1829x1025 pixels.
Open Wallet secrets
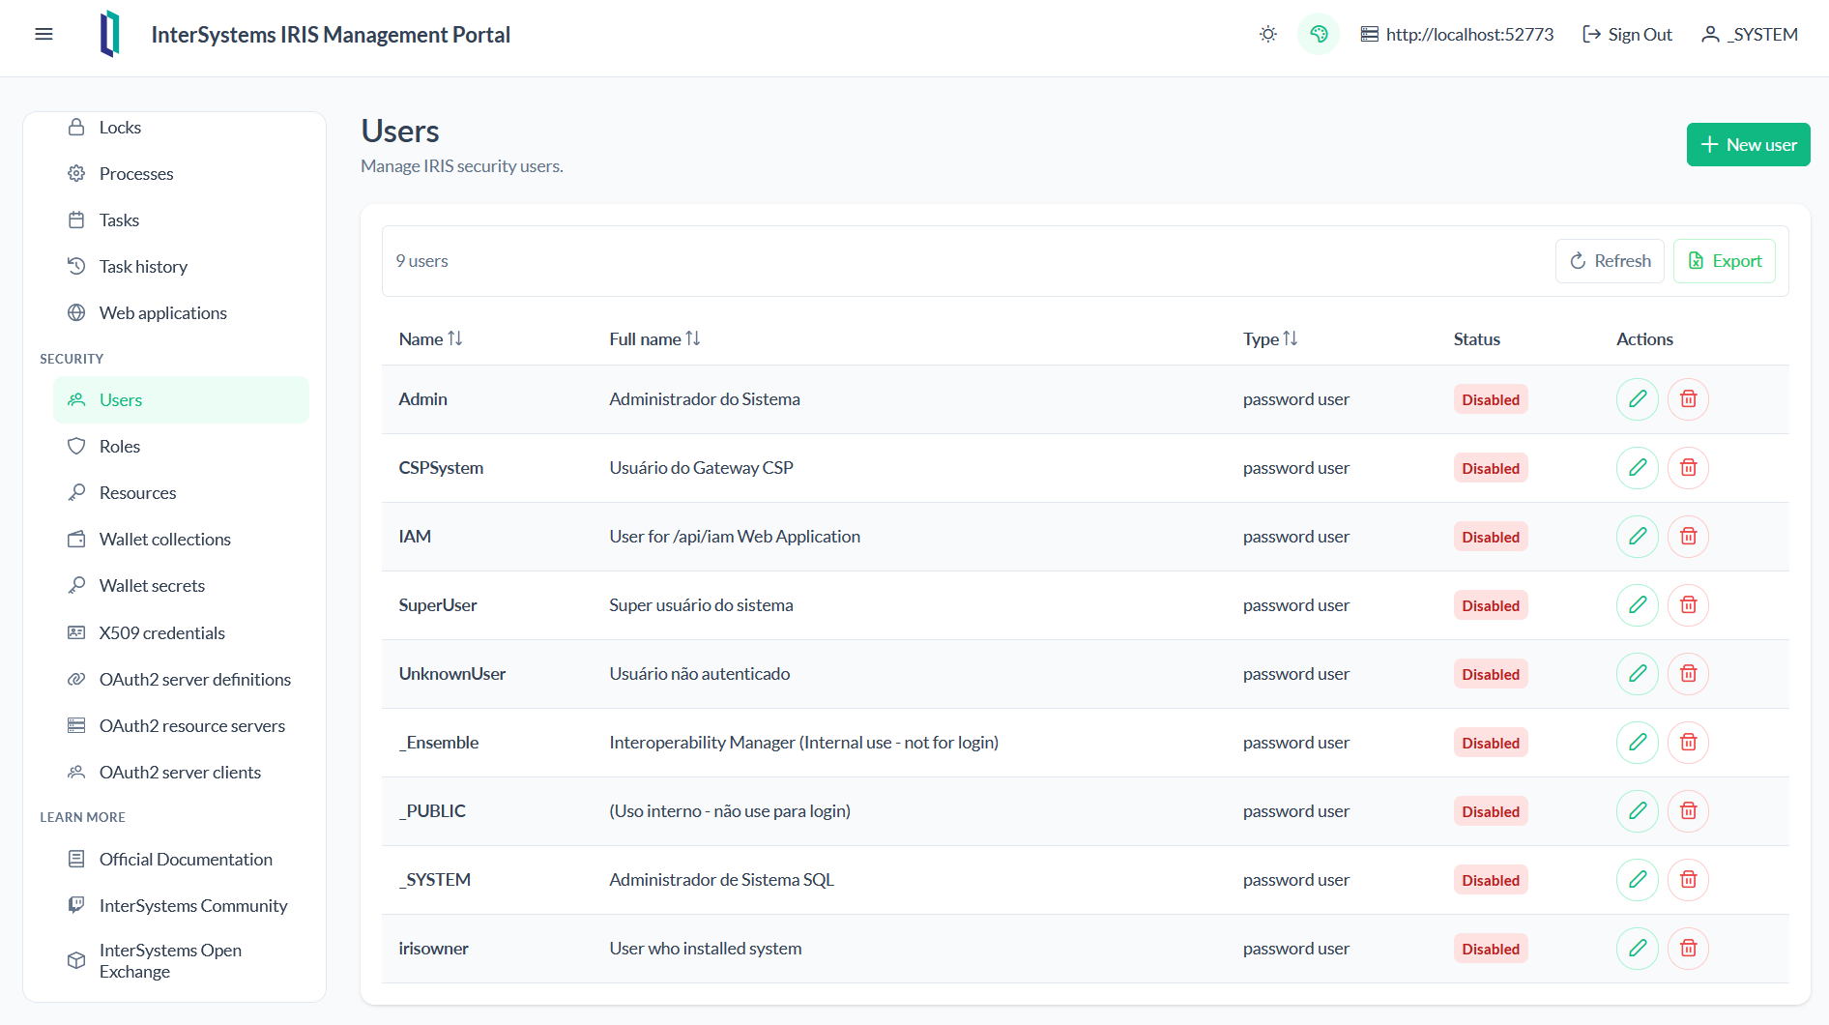pyautogui.click(x=181, y=586)
